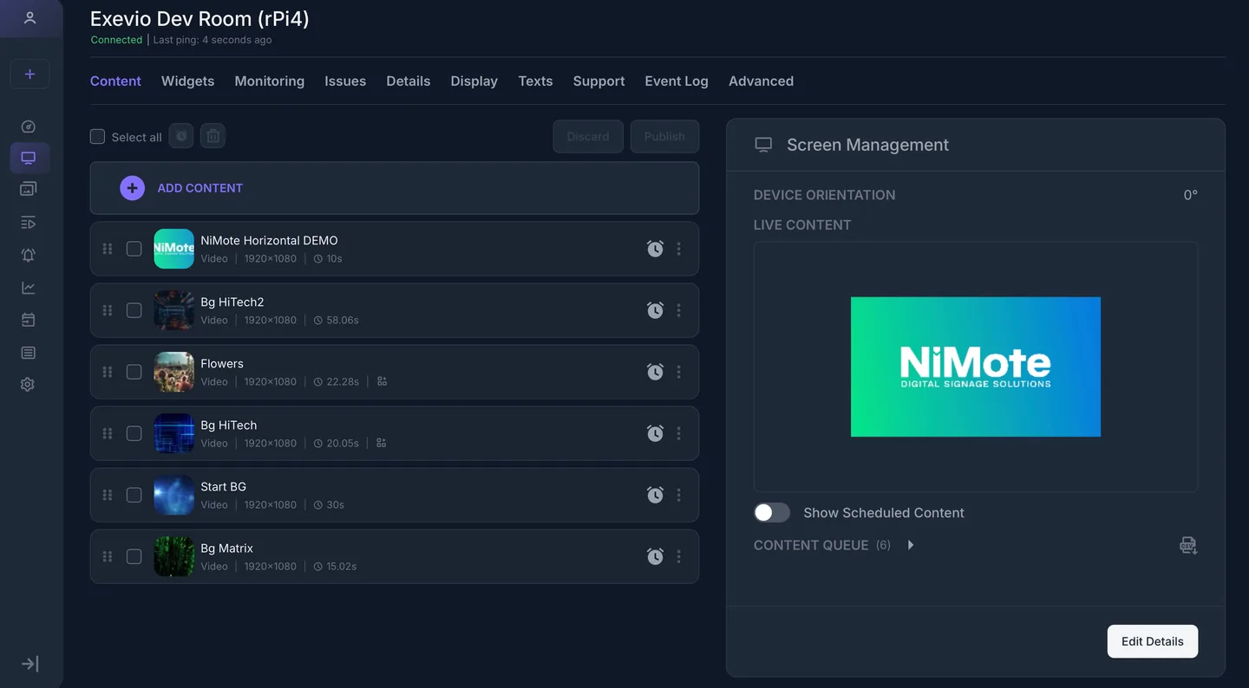The height and width of the screenshot is (688, 1249).
Task: Click the purple plus Add Content icon
Action: (132, 188)
